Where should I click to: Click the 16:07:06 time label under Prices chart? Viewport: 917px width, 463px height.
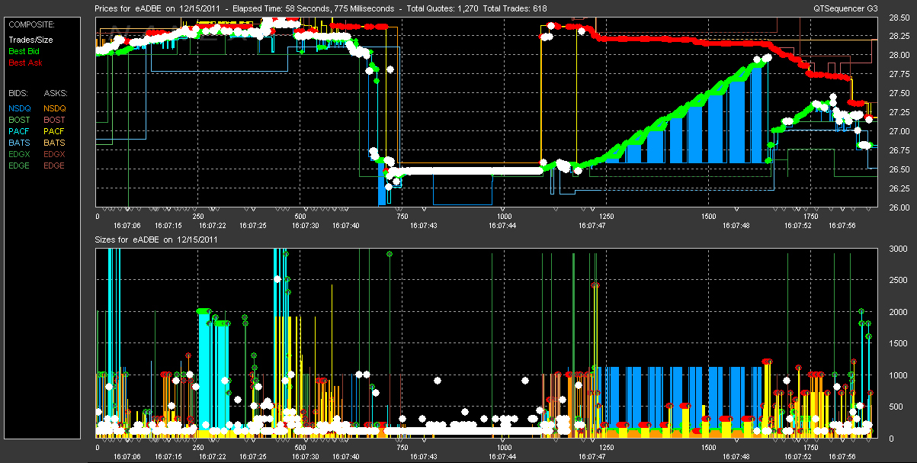[x=127, y=225]
